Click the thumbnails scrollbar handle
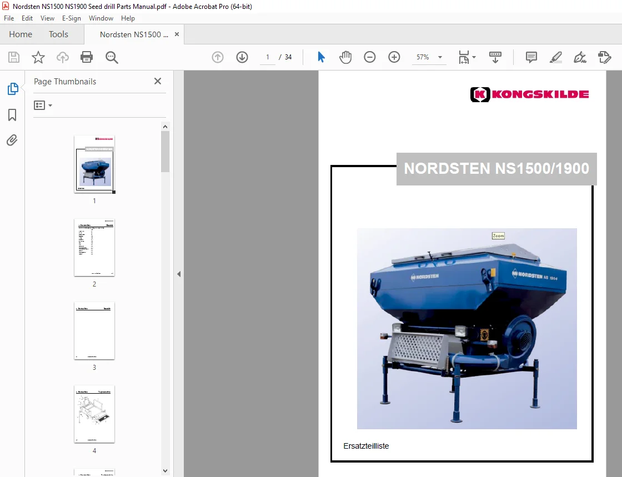Screen dimensions: 622x477 [x=165, y=152]
